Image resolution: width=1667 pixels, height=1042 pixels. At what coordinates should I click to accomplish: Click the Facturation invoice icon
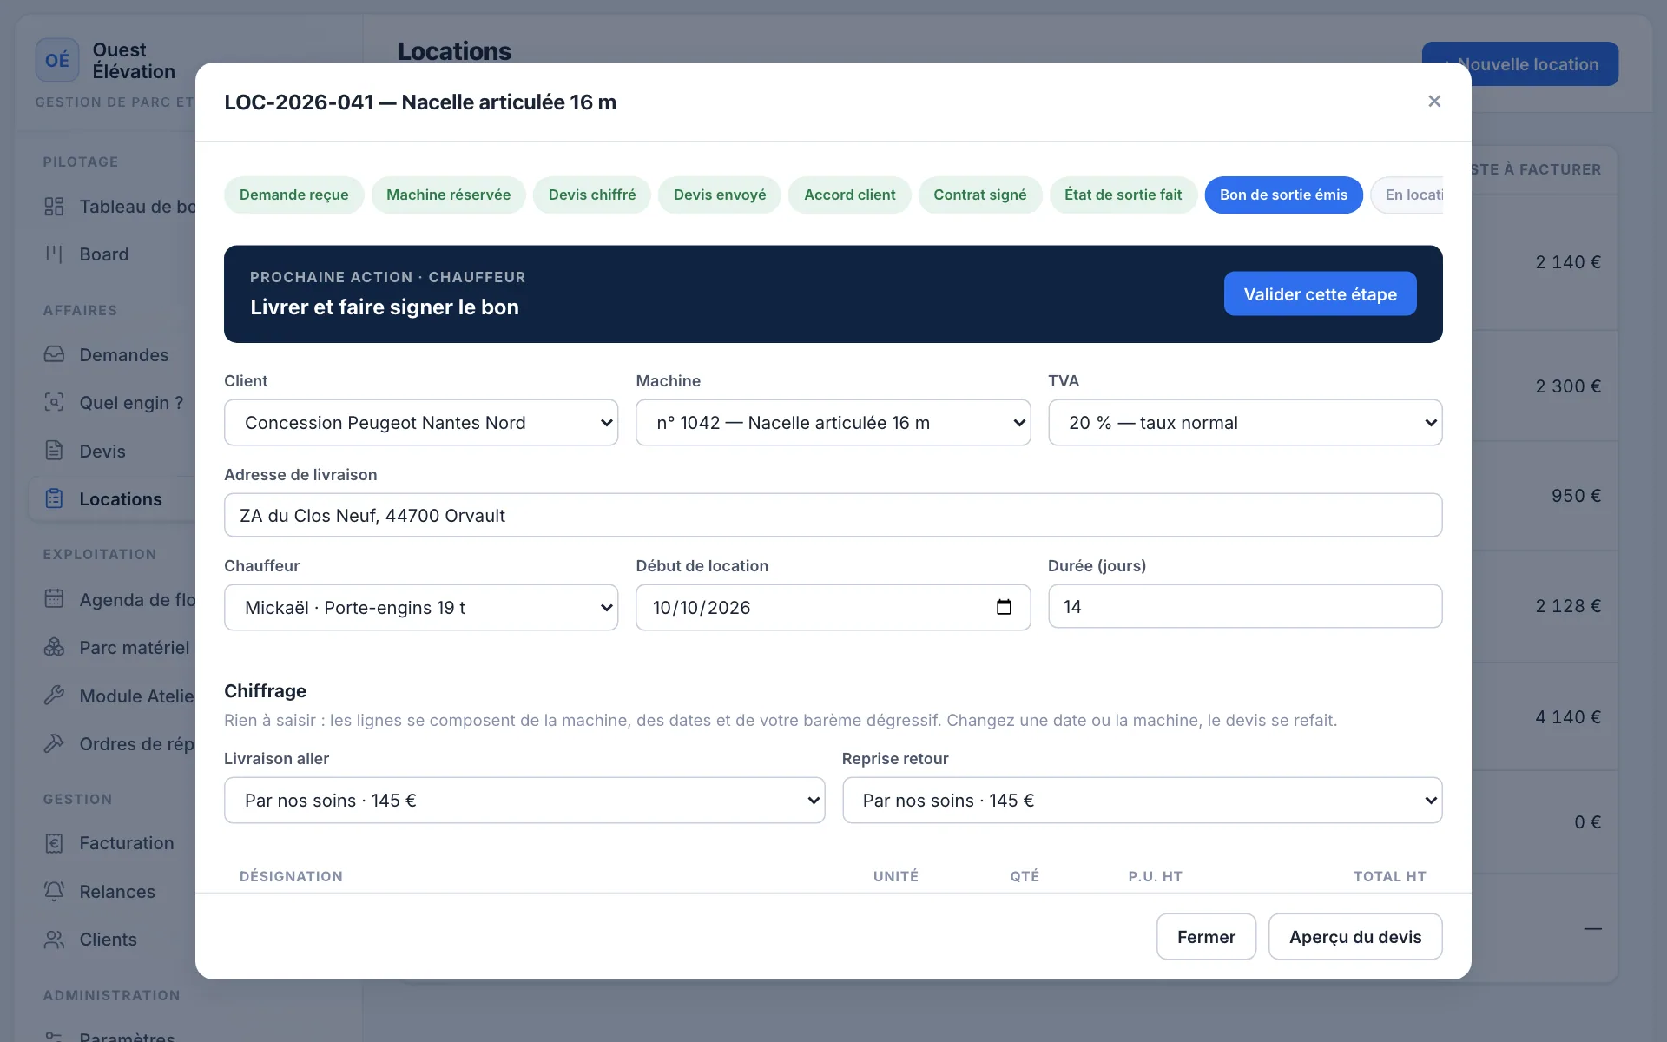[x=54, y=842]
